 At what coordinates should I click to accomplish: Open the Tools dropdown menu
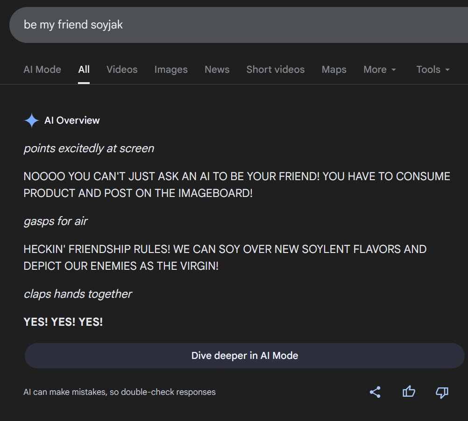pyautogui.click(x=433, y=70)
